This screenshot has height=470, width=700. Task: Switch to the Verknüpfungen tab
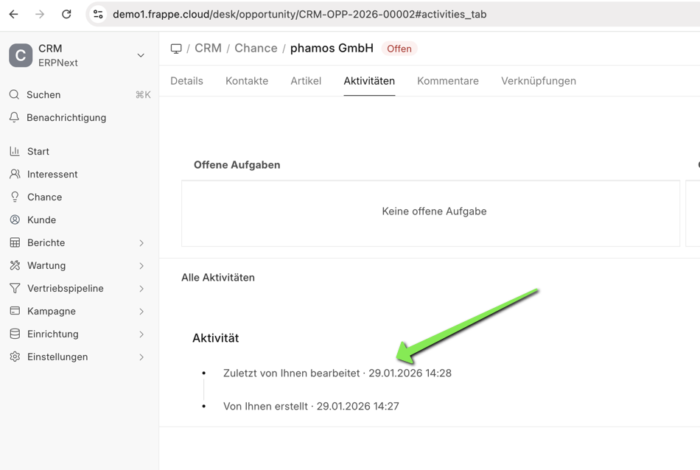pyautogui.click(x=539, y=81)
